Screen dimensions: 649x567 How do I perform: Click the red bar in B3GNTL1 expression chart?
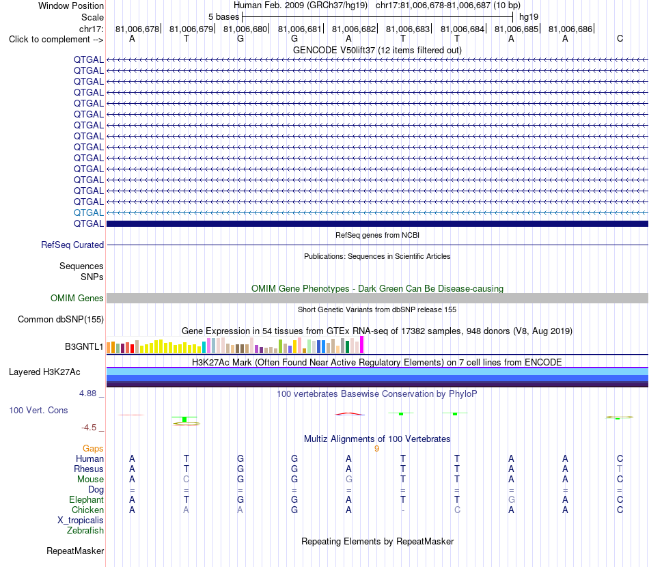132,348
